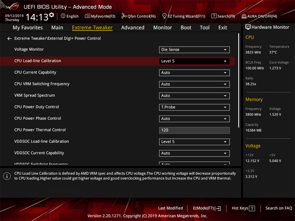295x221 pixels.
Task: Switch to Main tab
Action: [x=57, y=28]
